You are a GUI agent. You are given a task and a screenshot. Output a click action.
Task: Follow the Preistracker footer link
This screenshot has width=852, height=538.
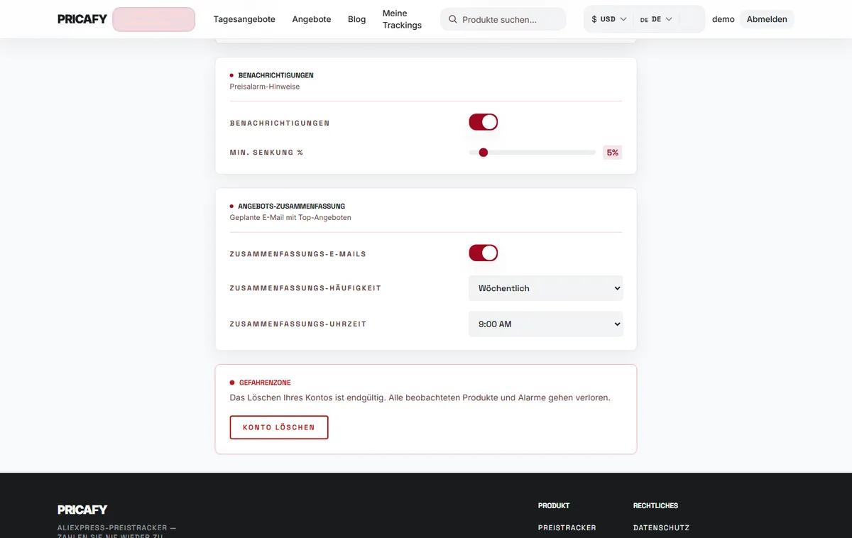[x=567, y=527]
